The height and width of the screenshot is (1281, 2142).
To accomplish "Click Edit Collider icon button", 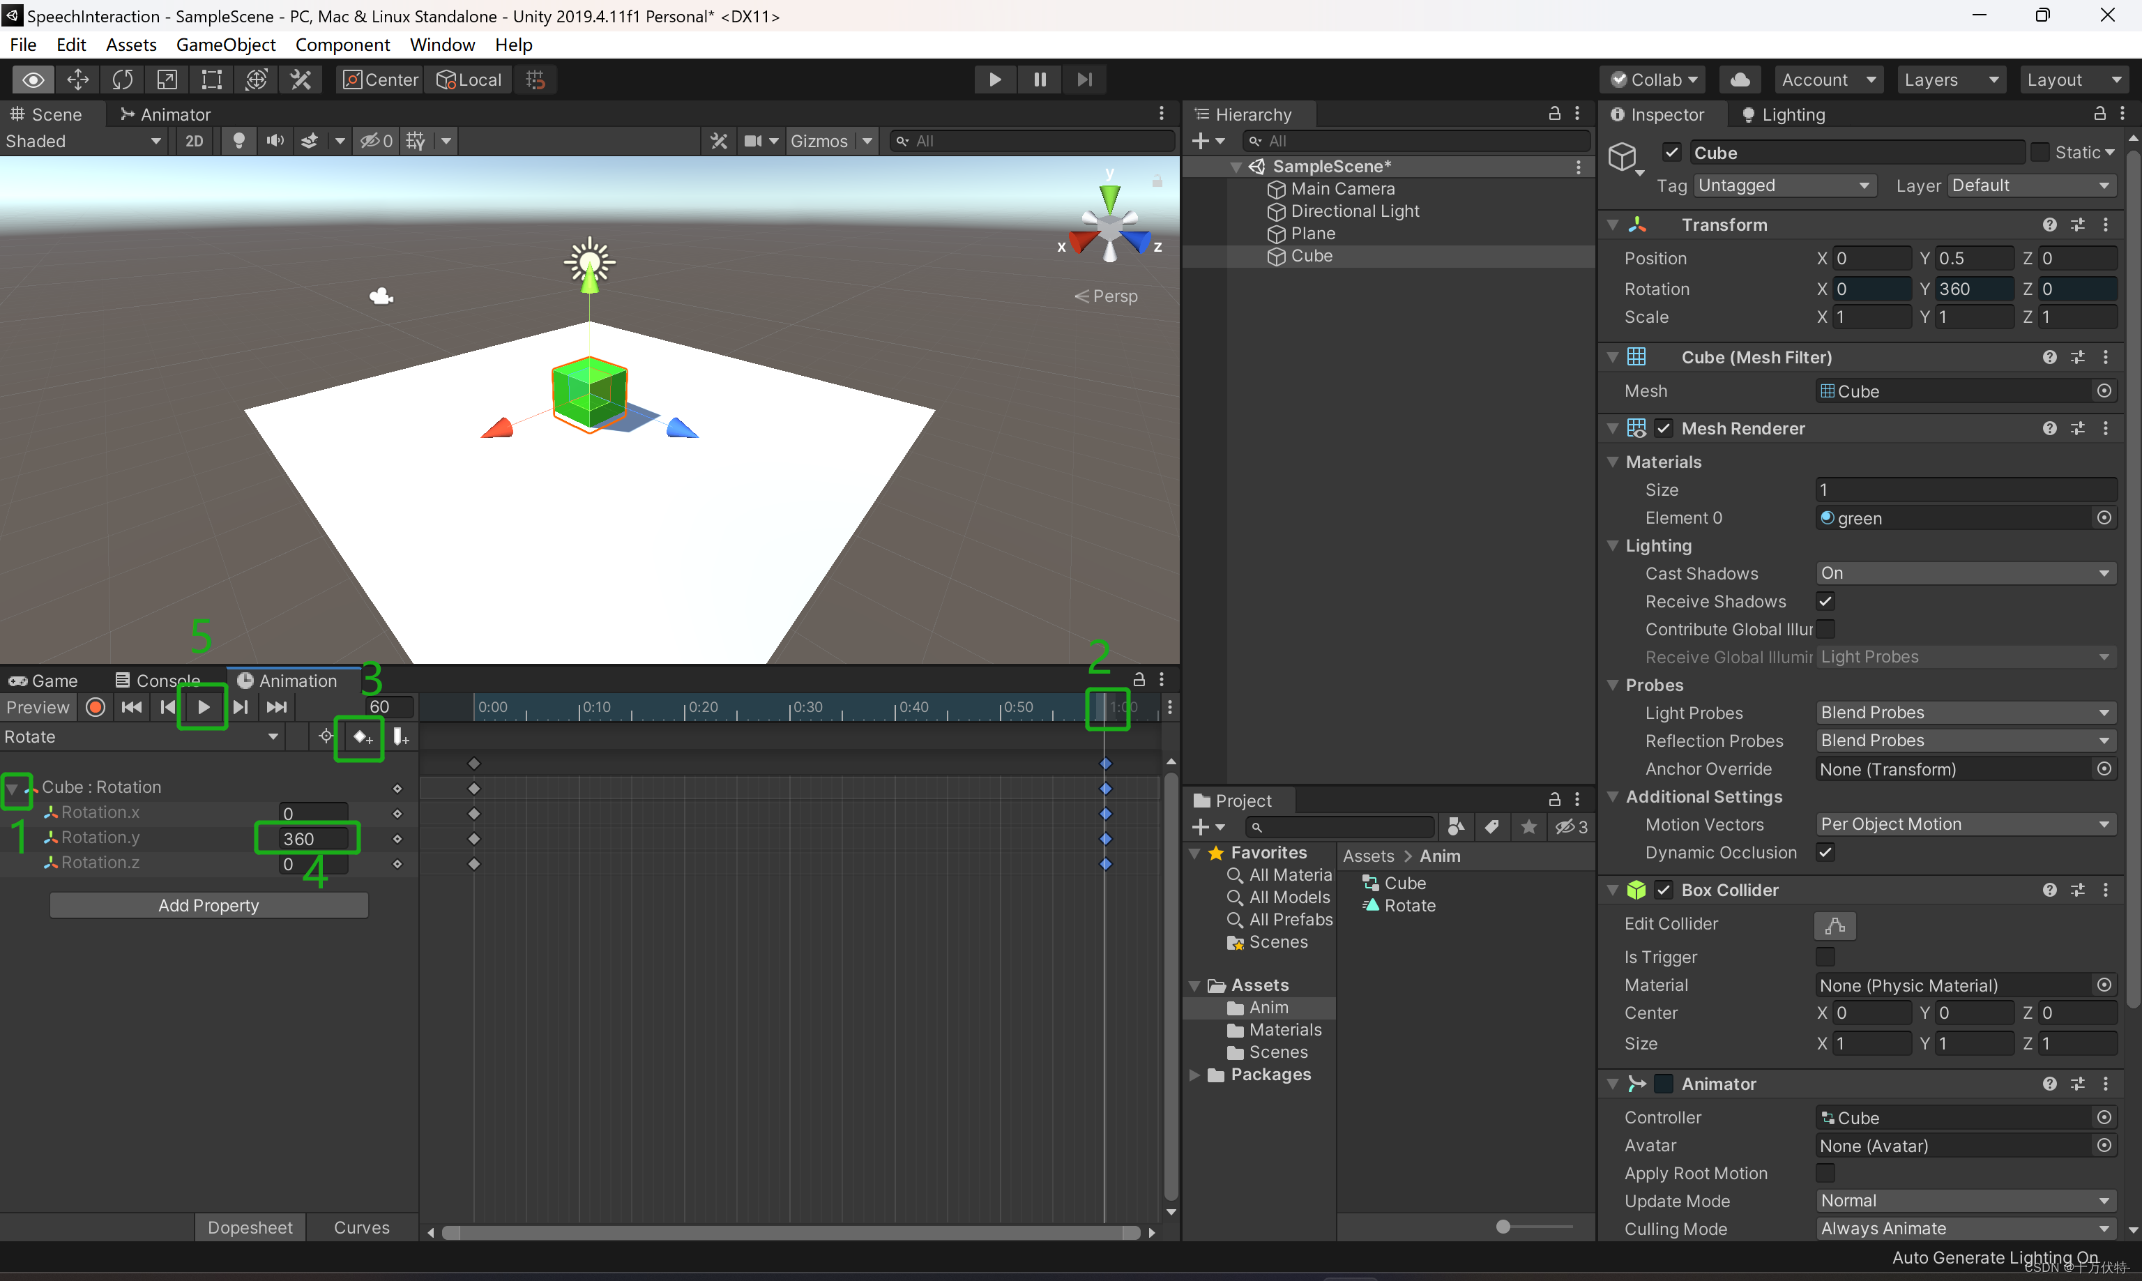I will (1835, 925).
